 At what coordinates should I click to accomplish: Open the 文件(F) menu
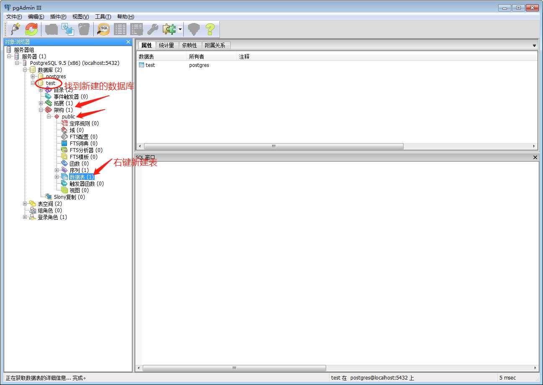click(14, 16)
